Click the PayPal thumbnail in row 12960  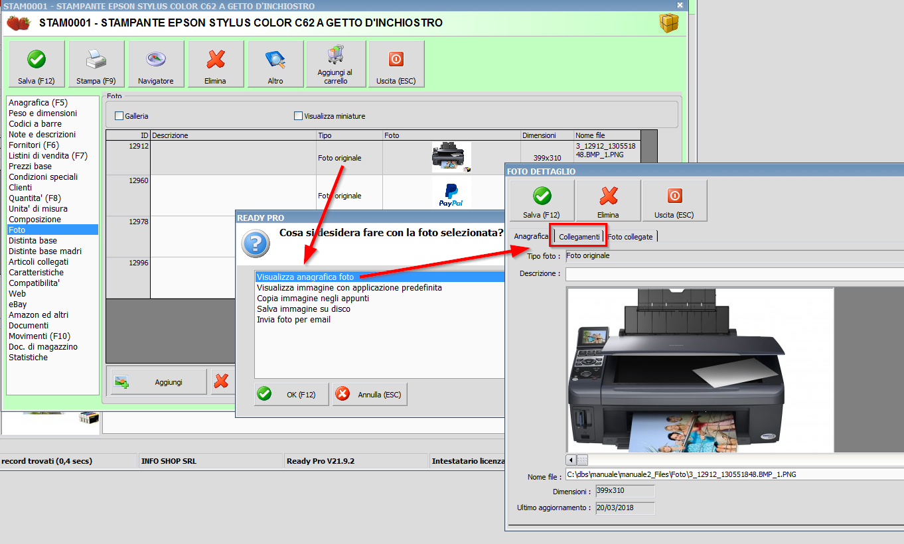pos(451,193)
